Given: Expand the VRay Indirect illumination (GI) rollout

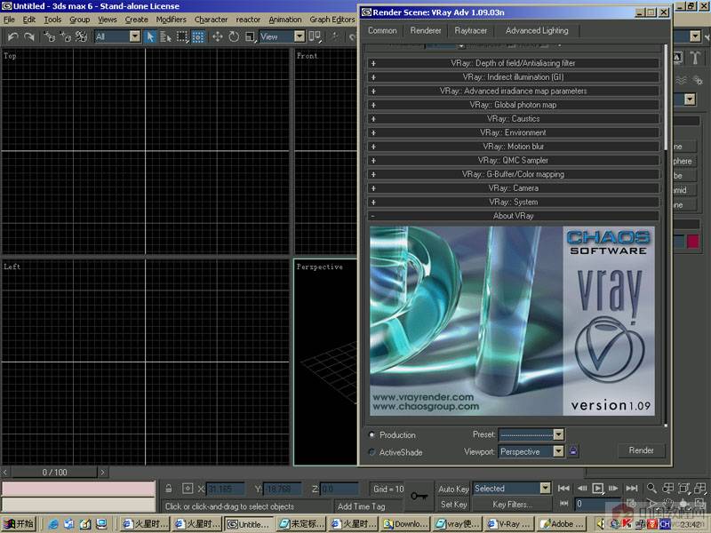Looking at the screenshot, I should click(x=514, y=77).
